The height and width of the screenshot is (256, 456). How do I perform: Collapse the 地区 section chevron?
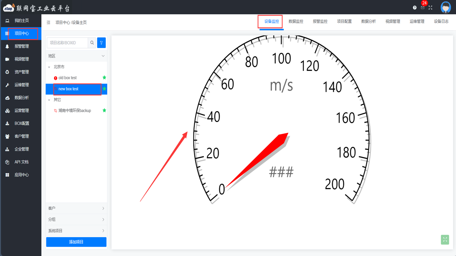coord(103,56)
